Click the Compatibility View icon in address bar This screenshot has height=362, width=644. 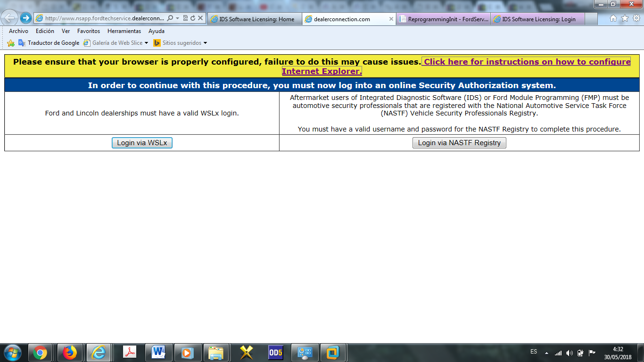click(185, 18)
